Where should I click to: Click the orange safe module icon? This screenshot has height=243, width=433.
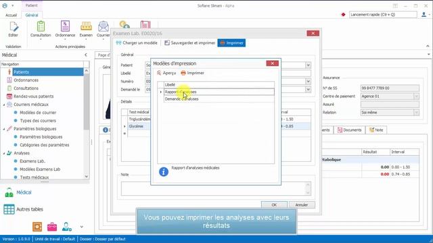[x=37, y=227]
